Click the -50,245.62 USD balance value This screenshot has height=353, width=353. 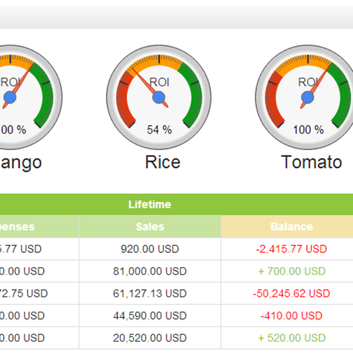(x=291, y=293)
